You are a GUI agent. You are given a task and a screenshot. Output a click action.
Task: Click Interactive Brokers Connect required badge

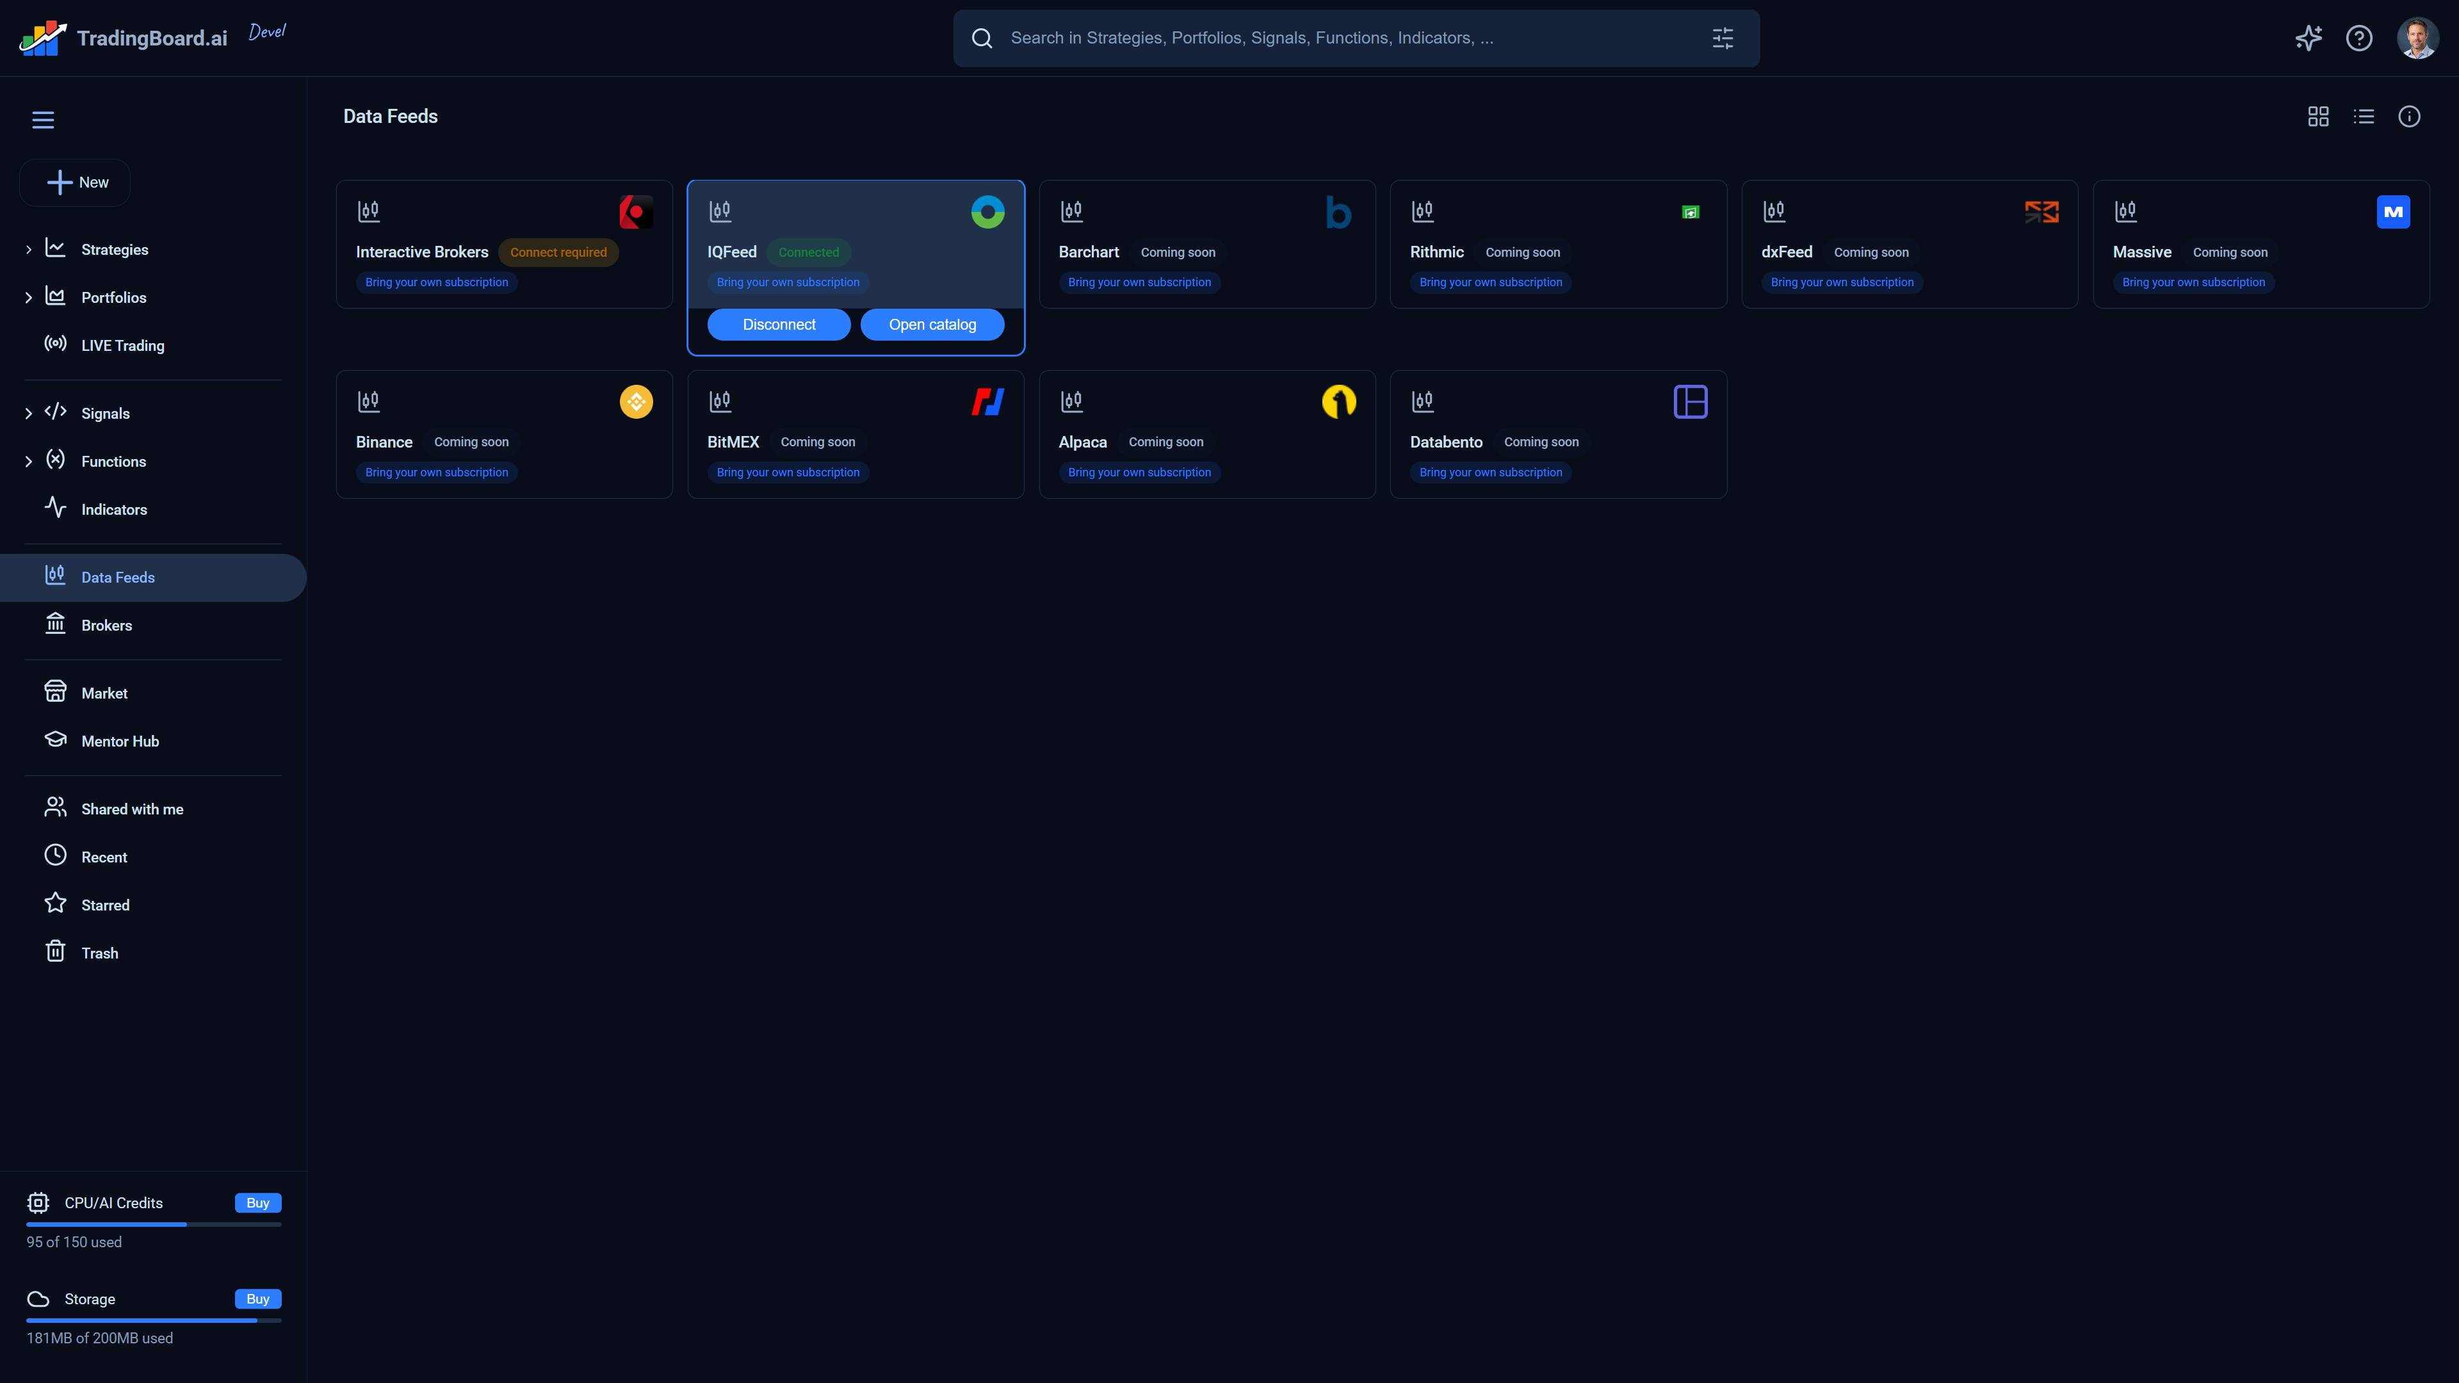pyautogui.click(x=558, y=253)
